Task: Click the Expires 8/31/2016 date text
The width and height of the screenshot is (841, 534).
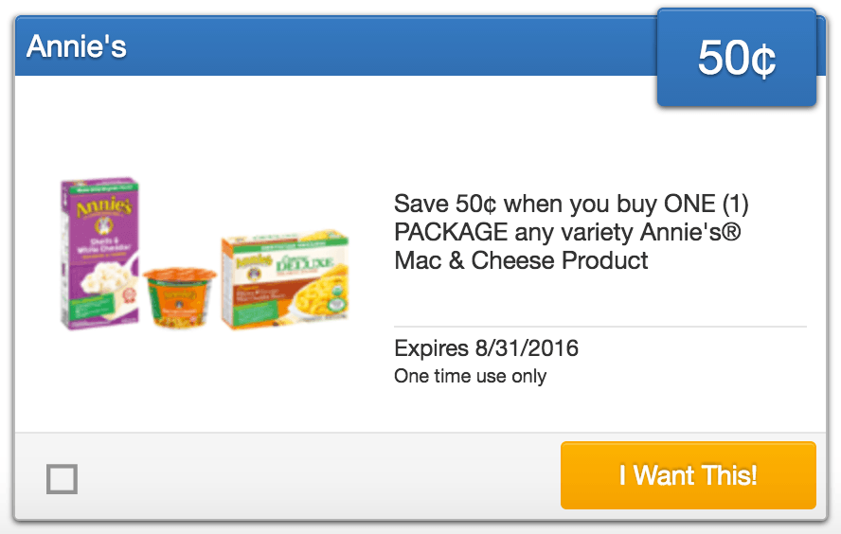Action: [x=486, y=348]
